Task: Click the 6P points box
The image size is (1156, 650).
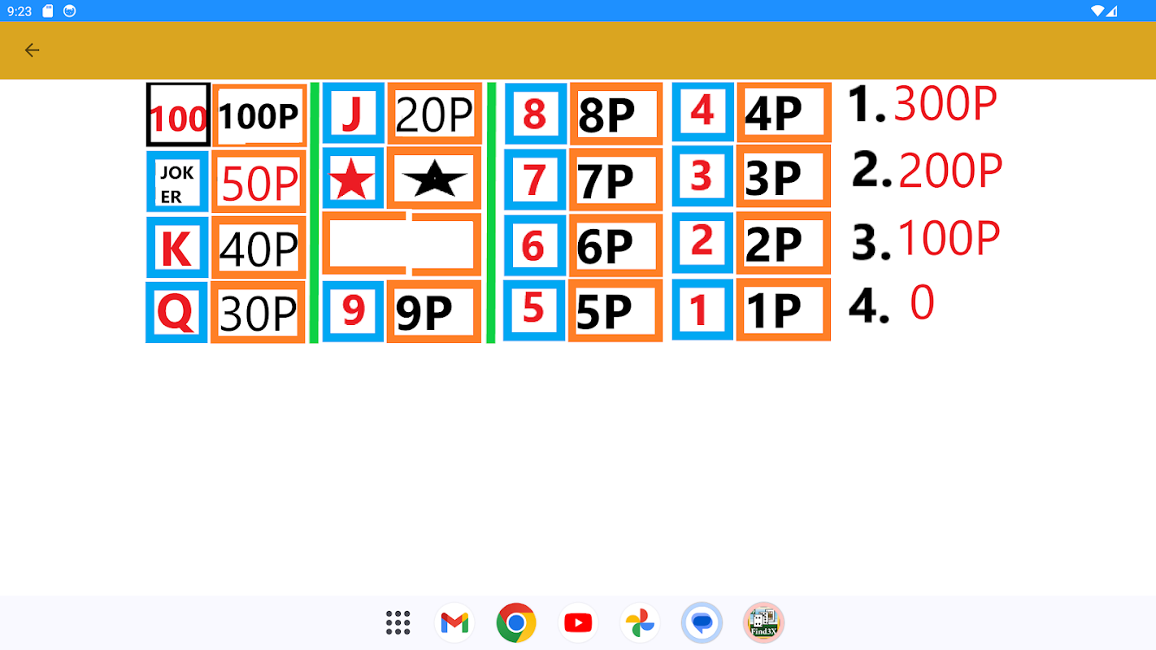Action: 616,245
